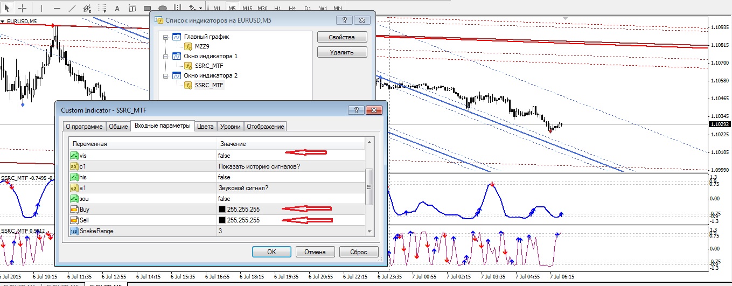732x286 pixels.
Task: Click the parameter list scrollbar thumb
Action: [370, 186]
